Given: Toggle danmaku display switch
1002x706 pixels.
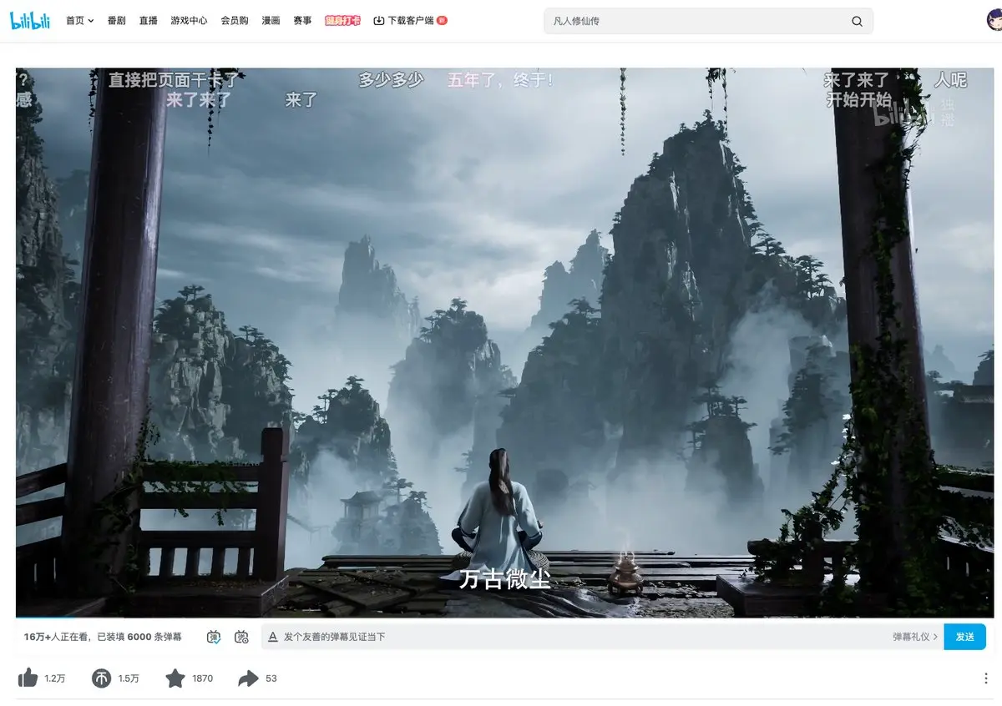Looking at the screenshot, I should pyautogui.click(x=214, y=637).
